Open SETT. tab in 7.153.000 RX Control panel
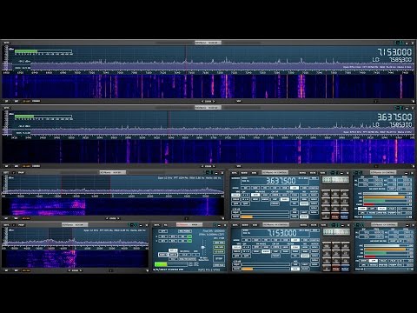This screenshot has height=313, width=417. point(235,225)
